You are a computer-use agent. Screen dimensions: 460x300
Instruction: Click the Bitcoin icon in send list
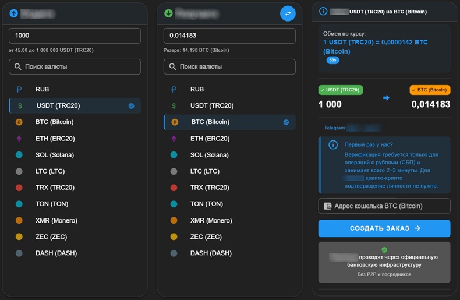click(x=19, y=122)
